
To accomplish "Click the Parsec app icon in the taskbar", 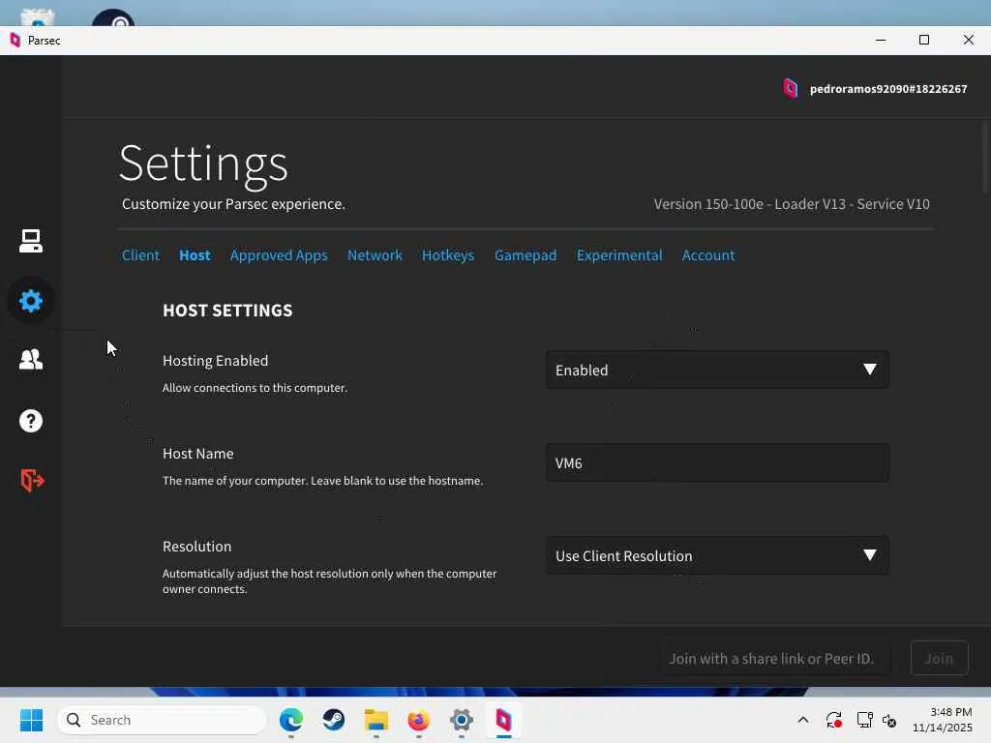I will [x=503, y=720].
